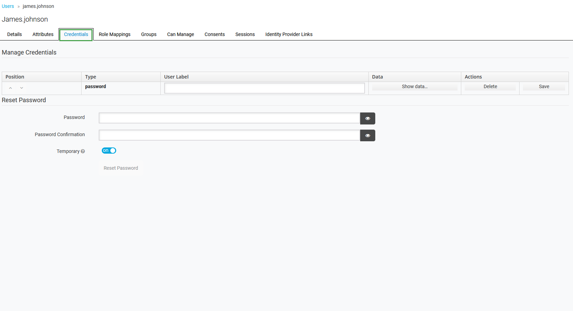
Task: Open the Temporary help tooltip icon
Action: 83,152
